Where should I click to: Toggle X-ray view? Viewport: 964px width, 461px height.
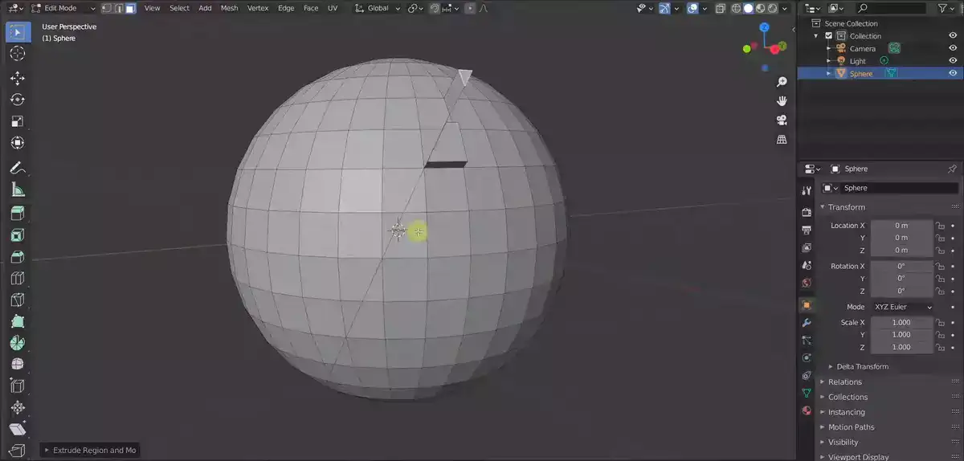720,8
